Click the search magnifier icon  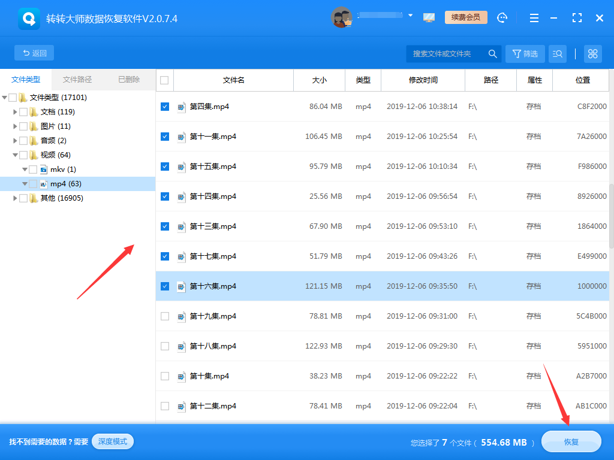[493, 54]
